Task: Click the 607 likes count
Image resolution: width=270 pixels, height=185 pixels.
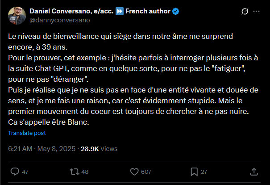Action: click(x=146, y=172)
